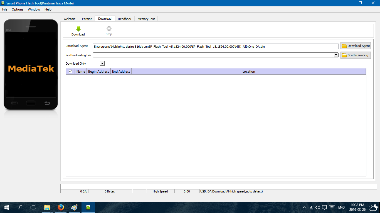
Task: Open taskbar Search magnifier icon
Action: [20, 207]
